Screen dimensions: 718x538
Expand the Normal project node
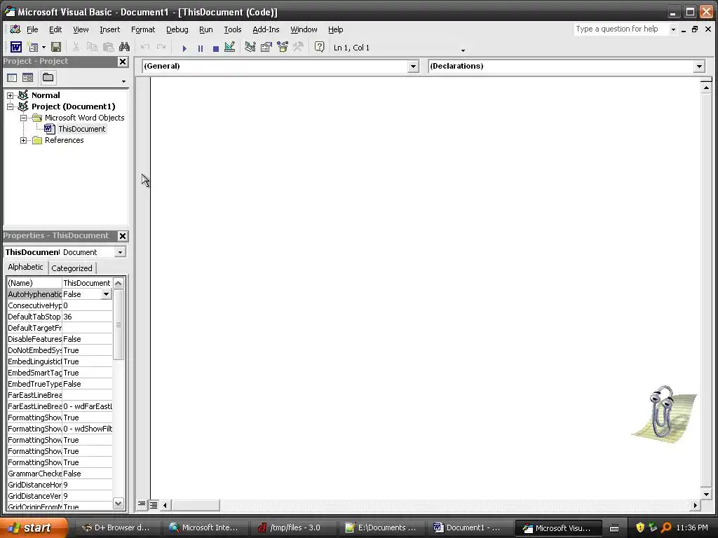coord(10,95)
